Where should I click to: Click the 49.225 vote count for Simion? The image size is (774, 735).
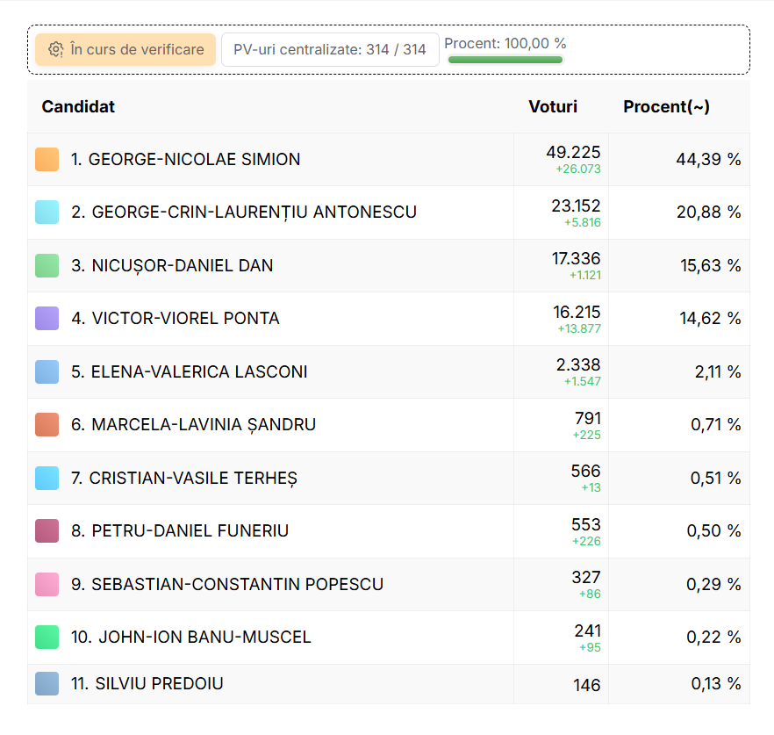573,153
